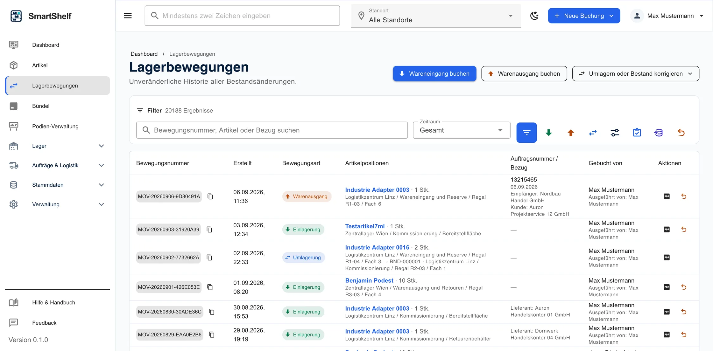Reverse movement MOV-20260903-31920A39
Screen dimensions: 713x351
coord(684,230)
